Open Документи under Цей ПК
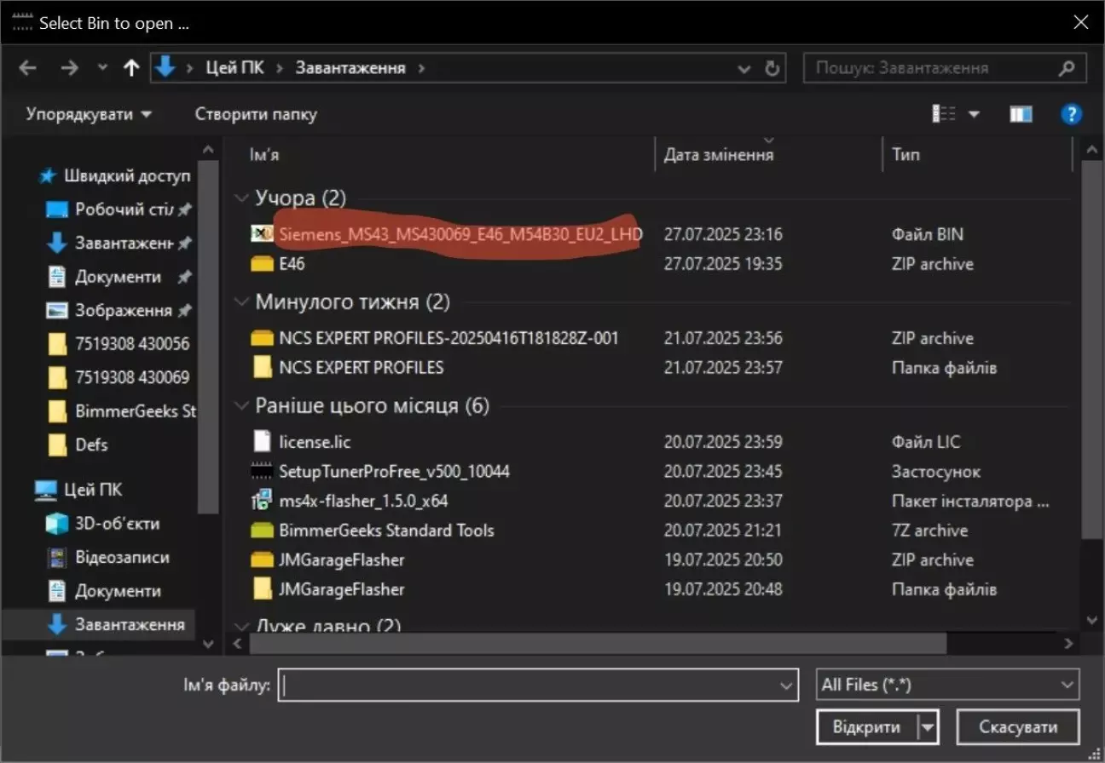This screenshot has height=763, width=1105. click(104, 591)
